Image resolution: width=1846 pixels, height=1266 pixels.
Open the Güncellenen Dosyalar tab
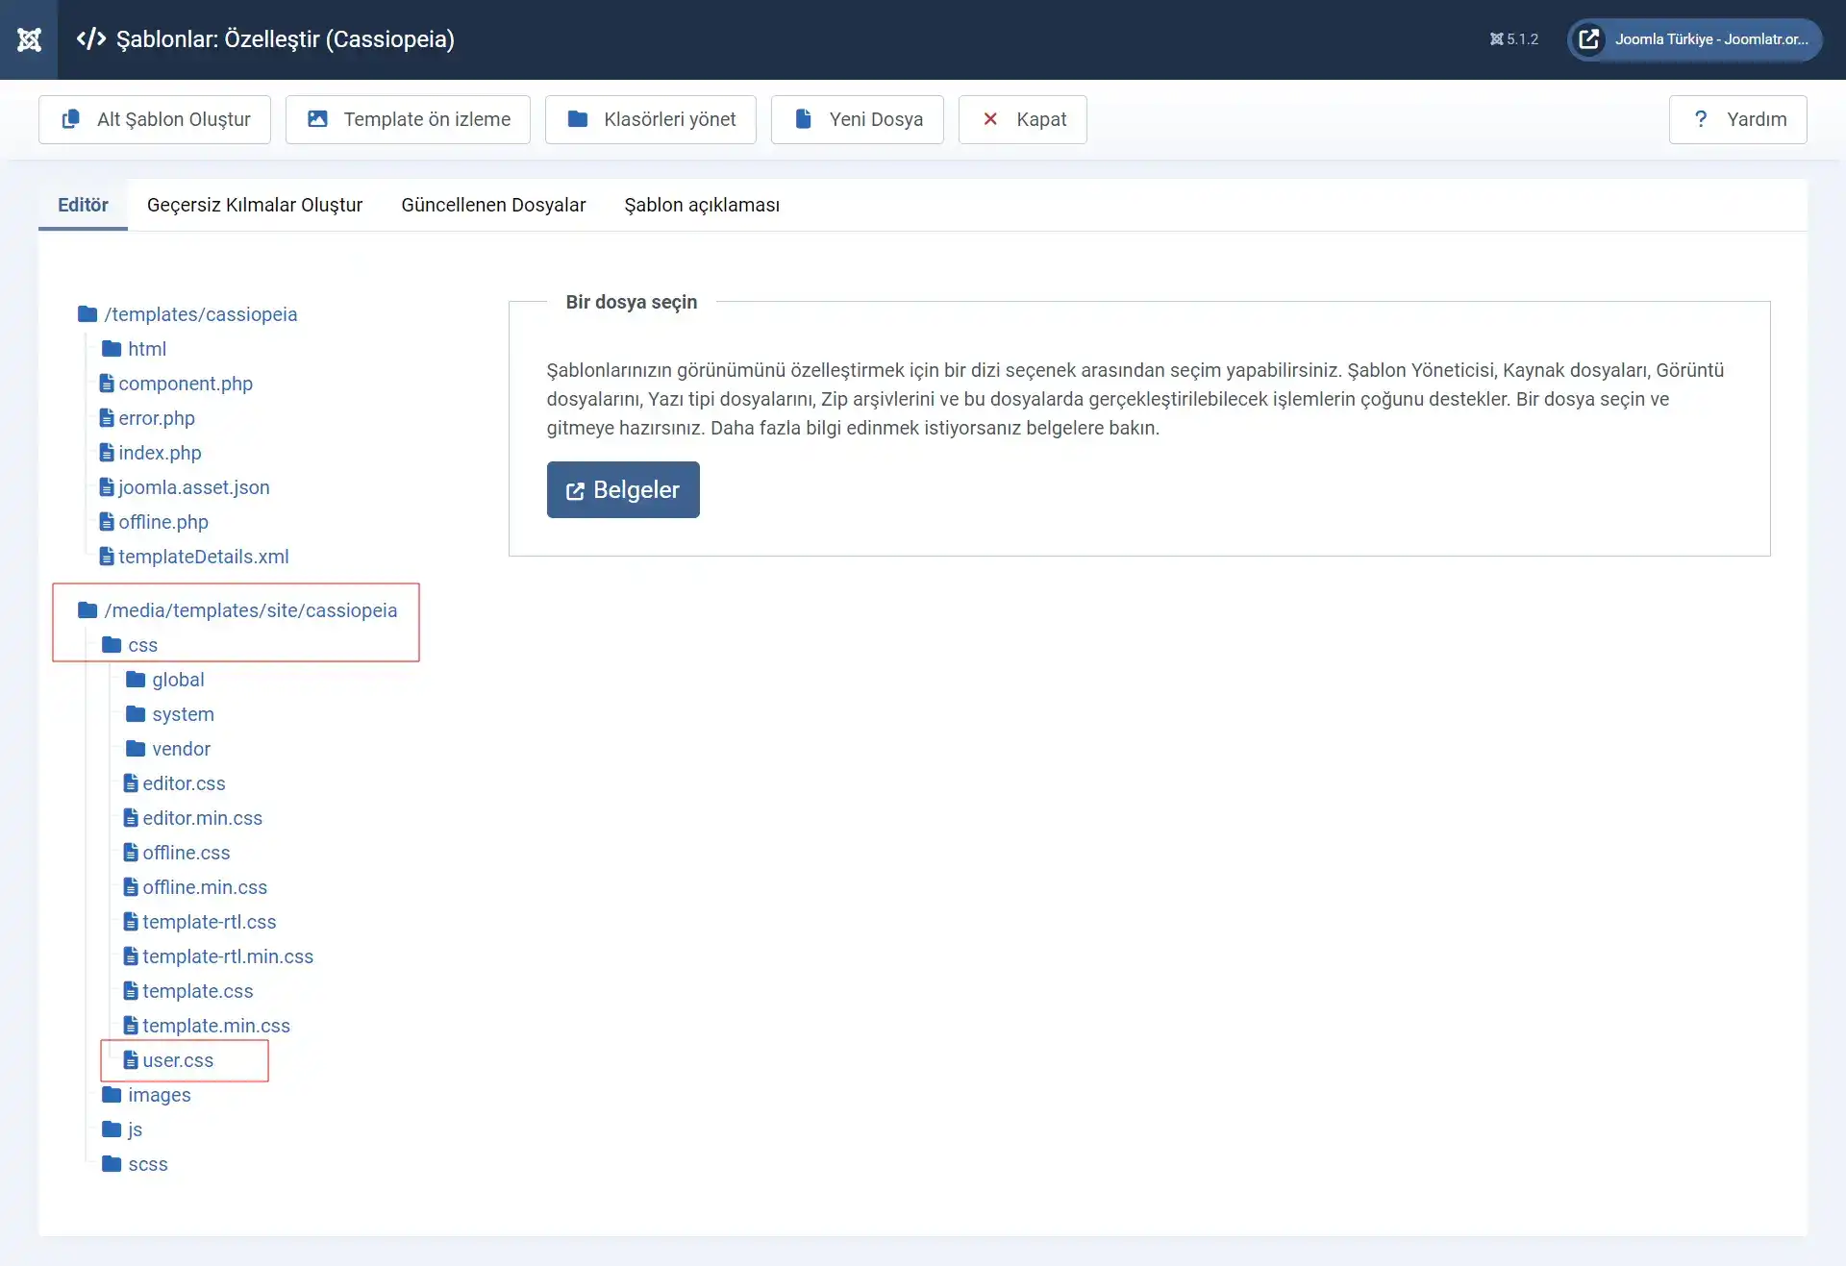point(493,205)
